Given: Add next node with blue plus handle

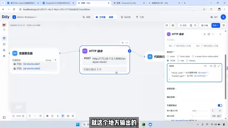Looking at the screenshot, I should (x=130, y=51).
